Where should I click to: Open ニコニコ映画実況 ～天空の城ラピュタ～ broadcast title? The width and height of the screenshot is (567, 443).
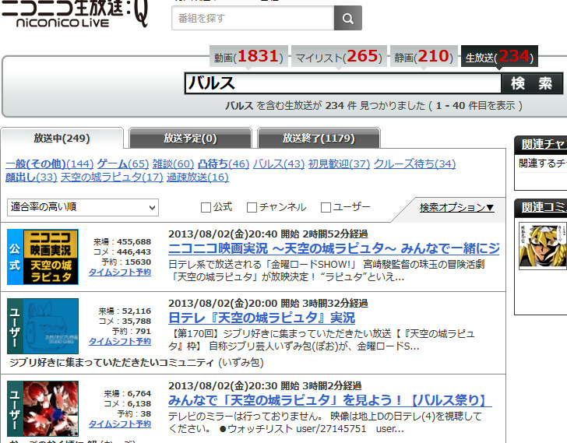coord(334,248)
